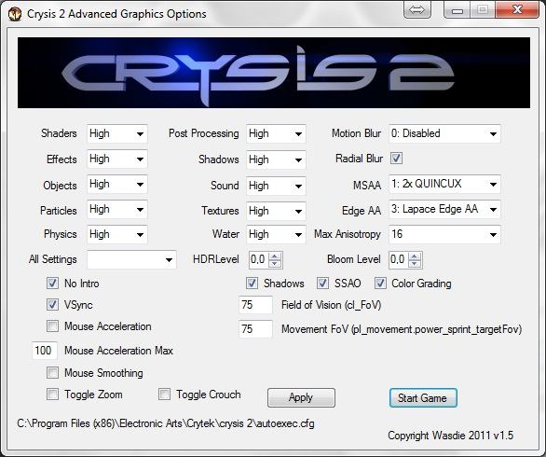The width and height of the screenshot is (546, 457).
Task: Open the Sound quality dropdown
Action: 276,186
